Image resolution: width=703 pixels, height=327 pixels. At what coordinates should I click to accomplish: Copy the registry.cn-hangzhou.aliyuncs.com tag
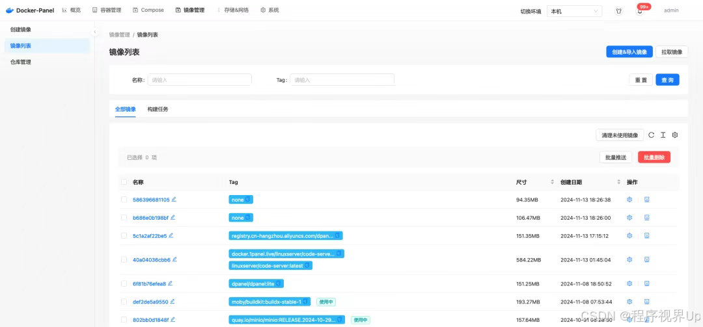tap(338, 235)
